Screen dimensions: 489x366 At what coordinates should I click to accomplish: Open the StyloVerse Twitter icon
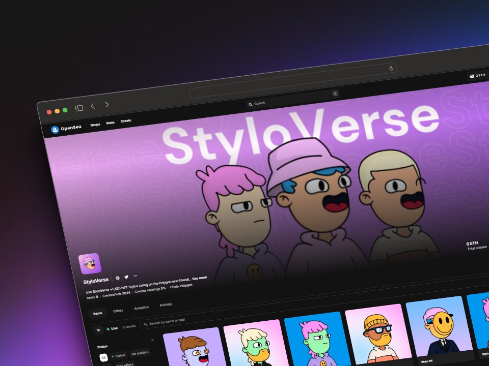pyautogui.click(x=126, y=277)
